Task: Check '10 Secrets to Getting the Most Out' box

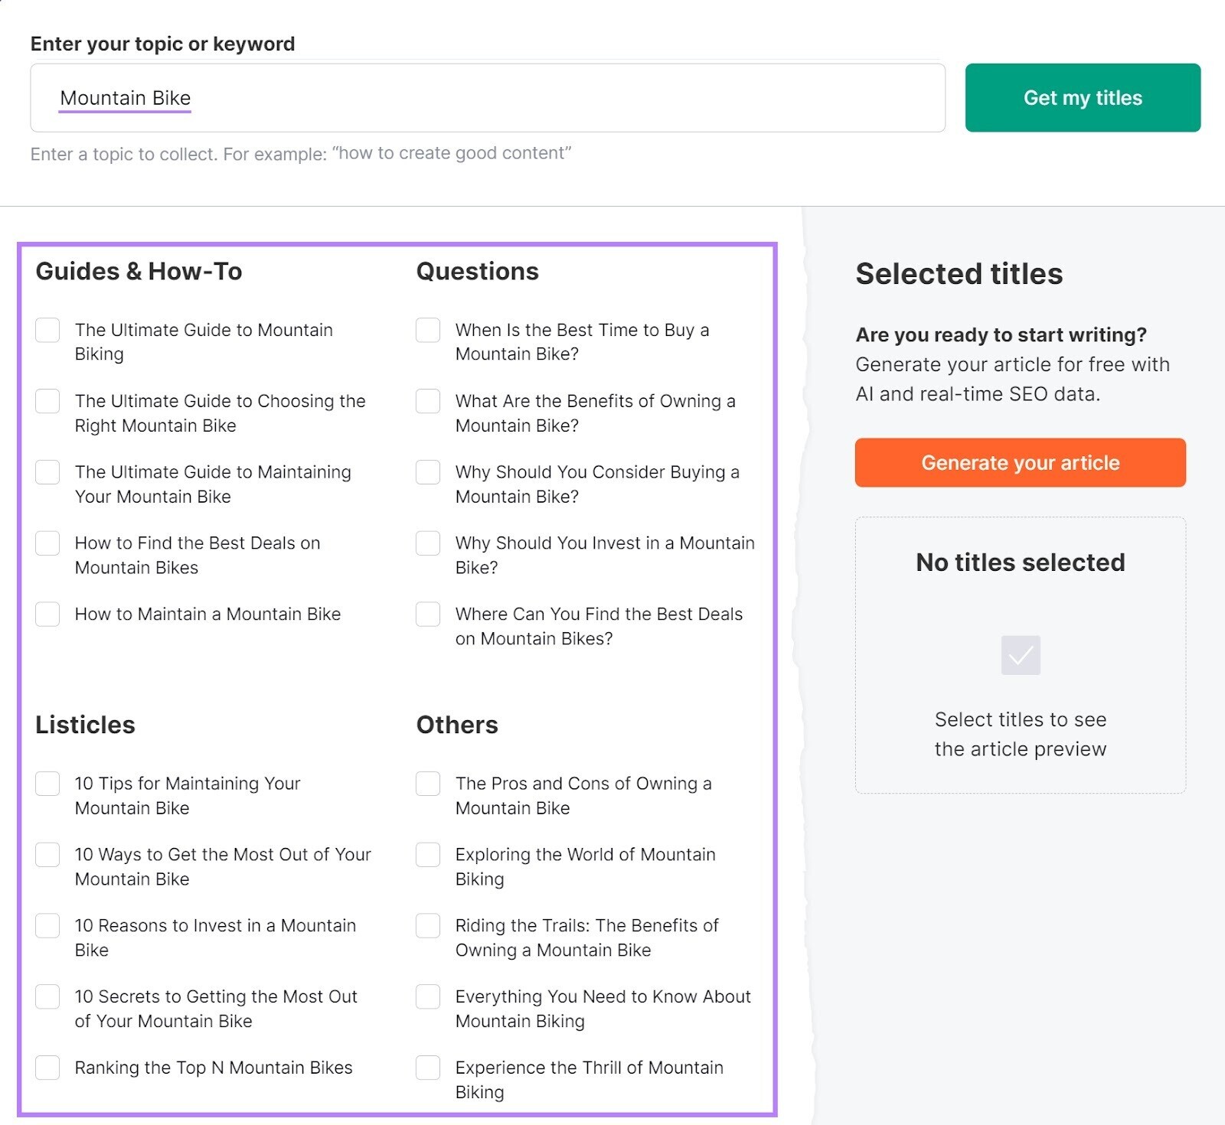Action: click(47, 996)
